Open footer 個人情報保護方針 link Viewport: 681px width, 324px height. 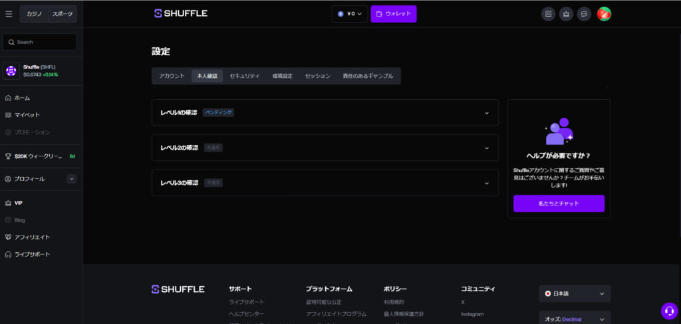404,313
